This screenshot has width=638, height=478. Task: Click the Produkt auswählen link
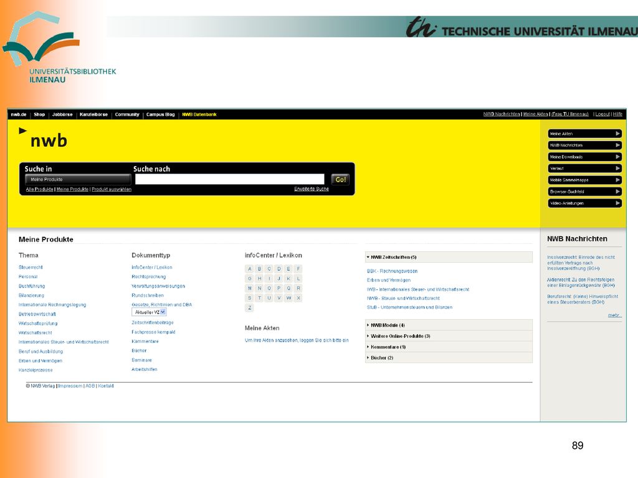click(x=112, y=189)
